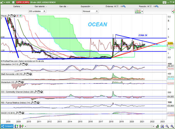175x129 pixels.
Task: Click the Precio panel title label
Action: click(4, 16)
